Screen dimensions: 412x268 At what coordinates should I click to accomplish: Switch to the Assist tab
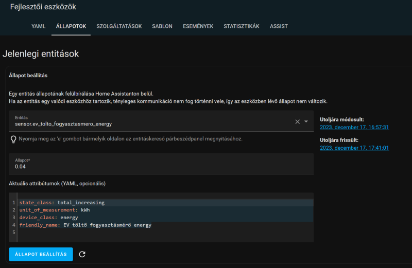pos(279,26)
